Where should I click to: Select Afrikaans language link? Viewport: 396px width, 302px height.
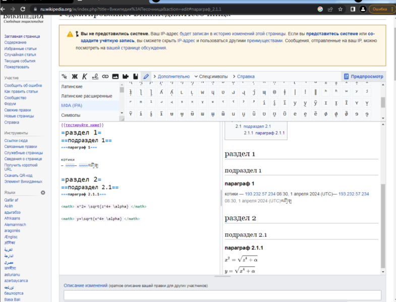click(x=12, y=218)
